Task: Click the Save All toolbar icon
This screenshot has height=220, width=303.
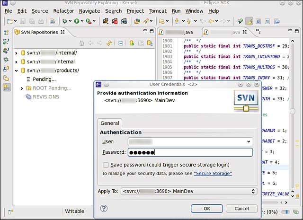Action: pyautogui.click(x=32, y=21)
